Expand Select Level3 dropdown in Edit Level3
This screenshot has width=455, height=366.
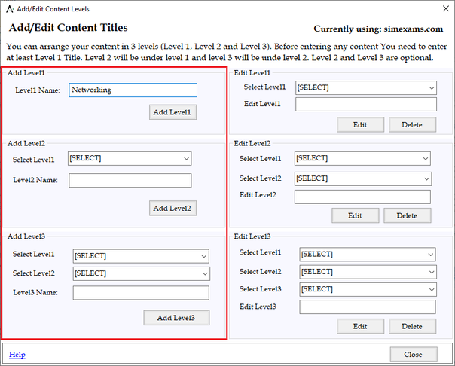(x=368, y=289)
